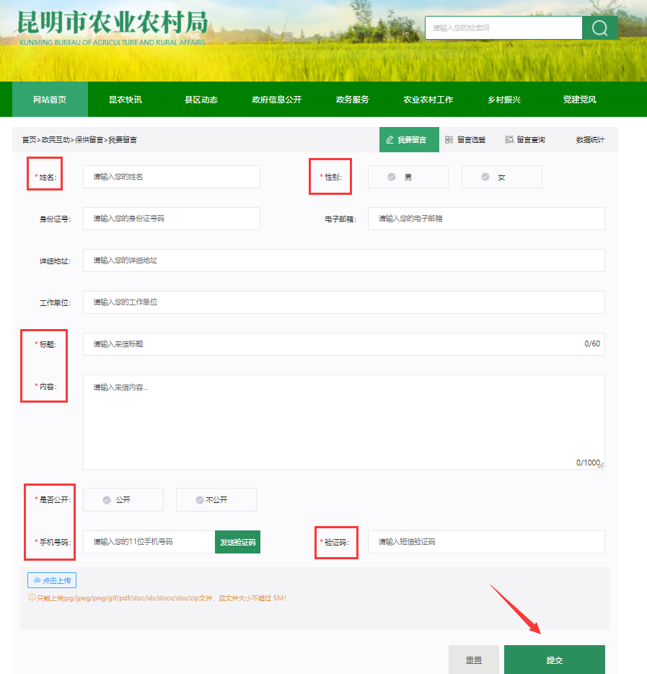Submit the form with 提交 button
The width and height of the screenshot is (647, 674).
pos(555,660)
